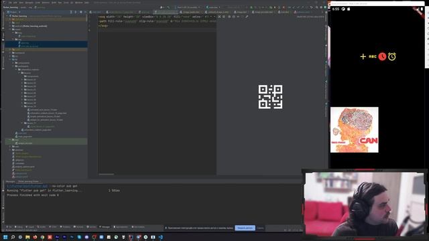Viewport: 429px width, 241px height.
Task: Open the Windows Start menu
Action: (x=5, y=237)
